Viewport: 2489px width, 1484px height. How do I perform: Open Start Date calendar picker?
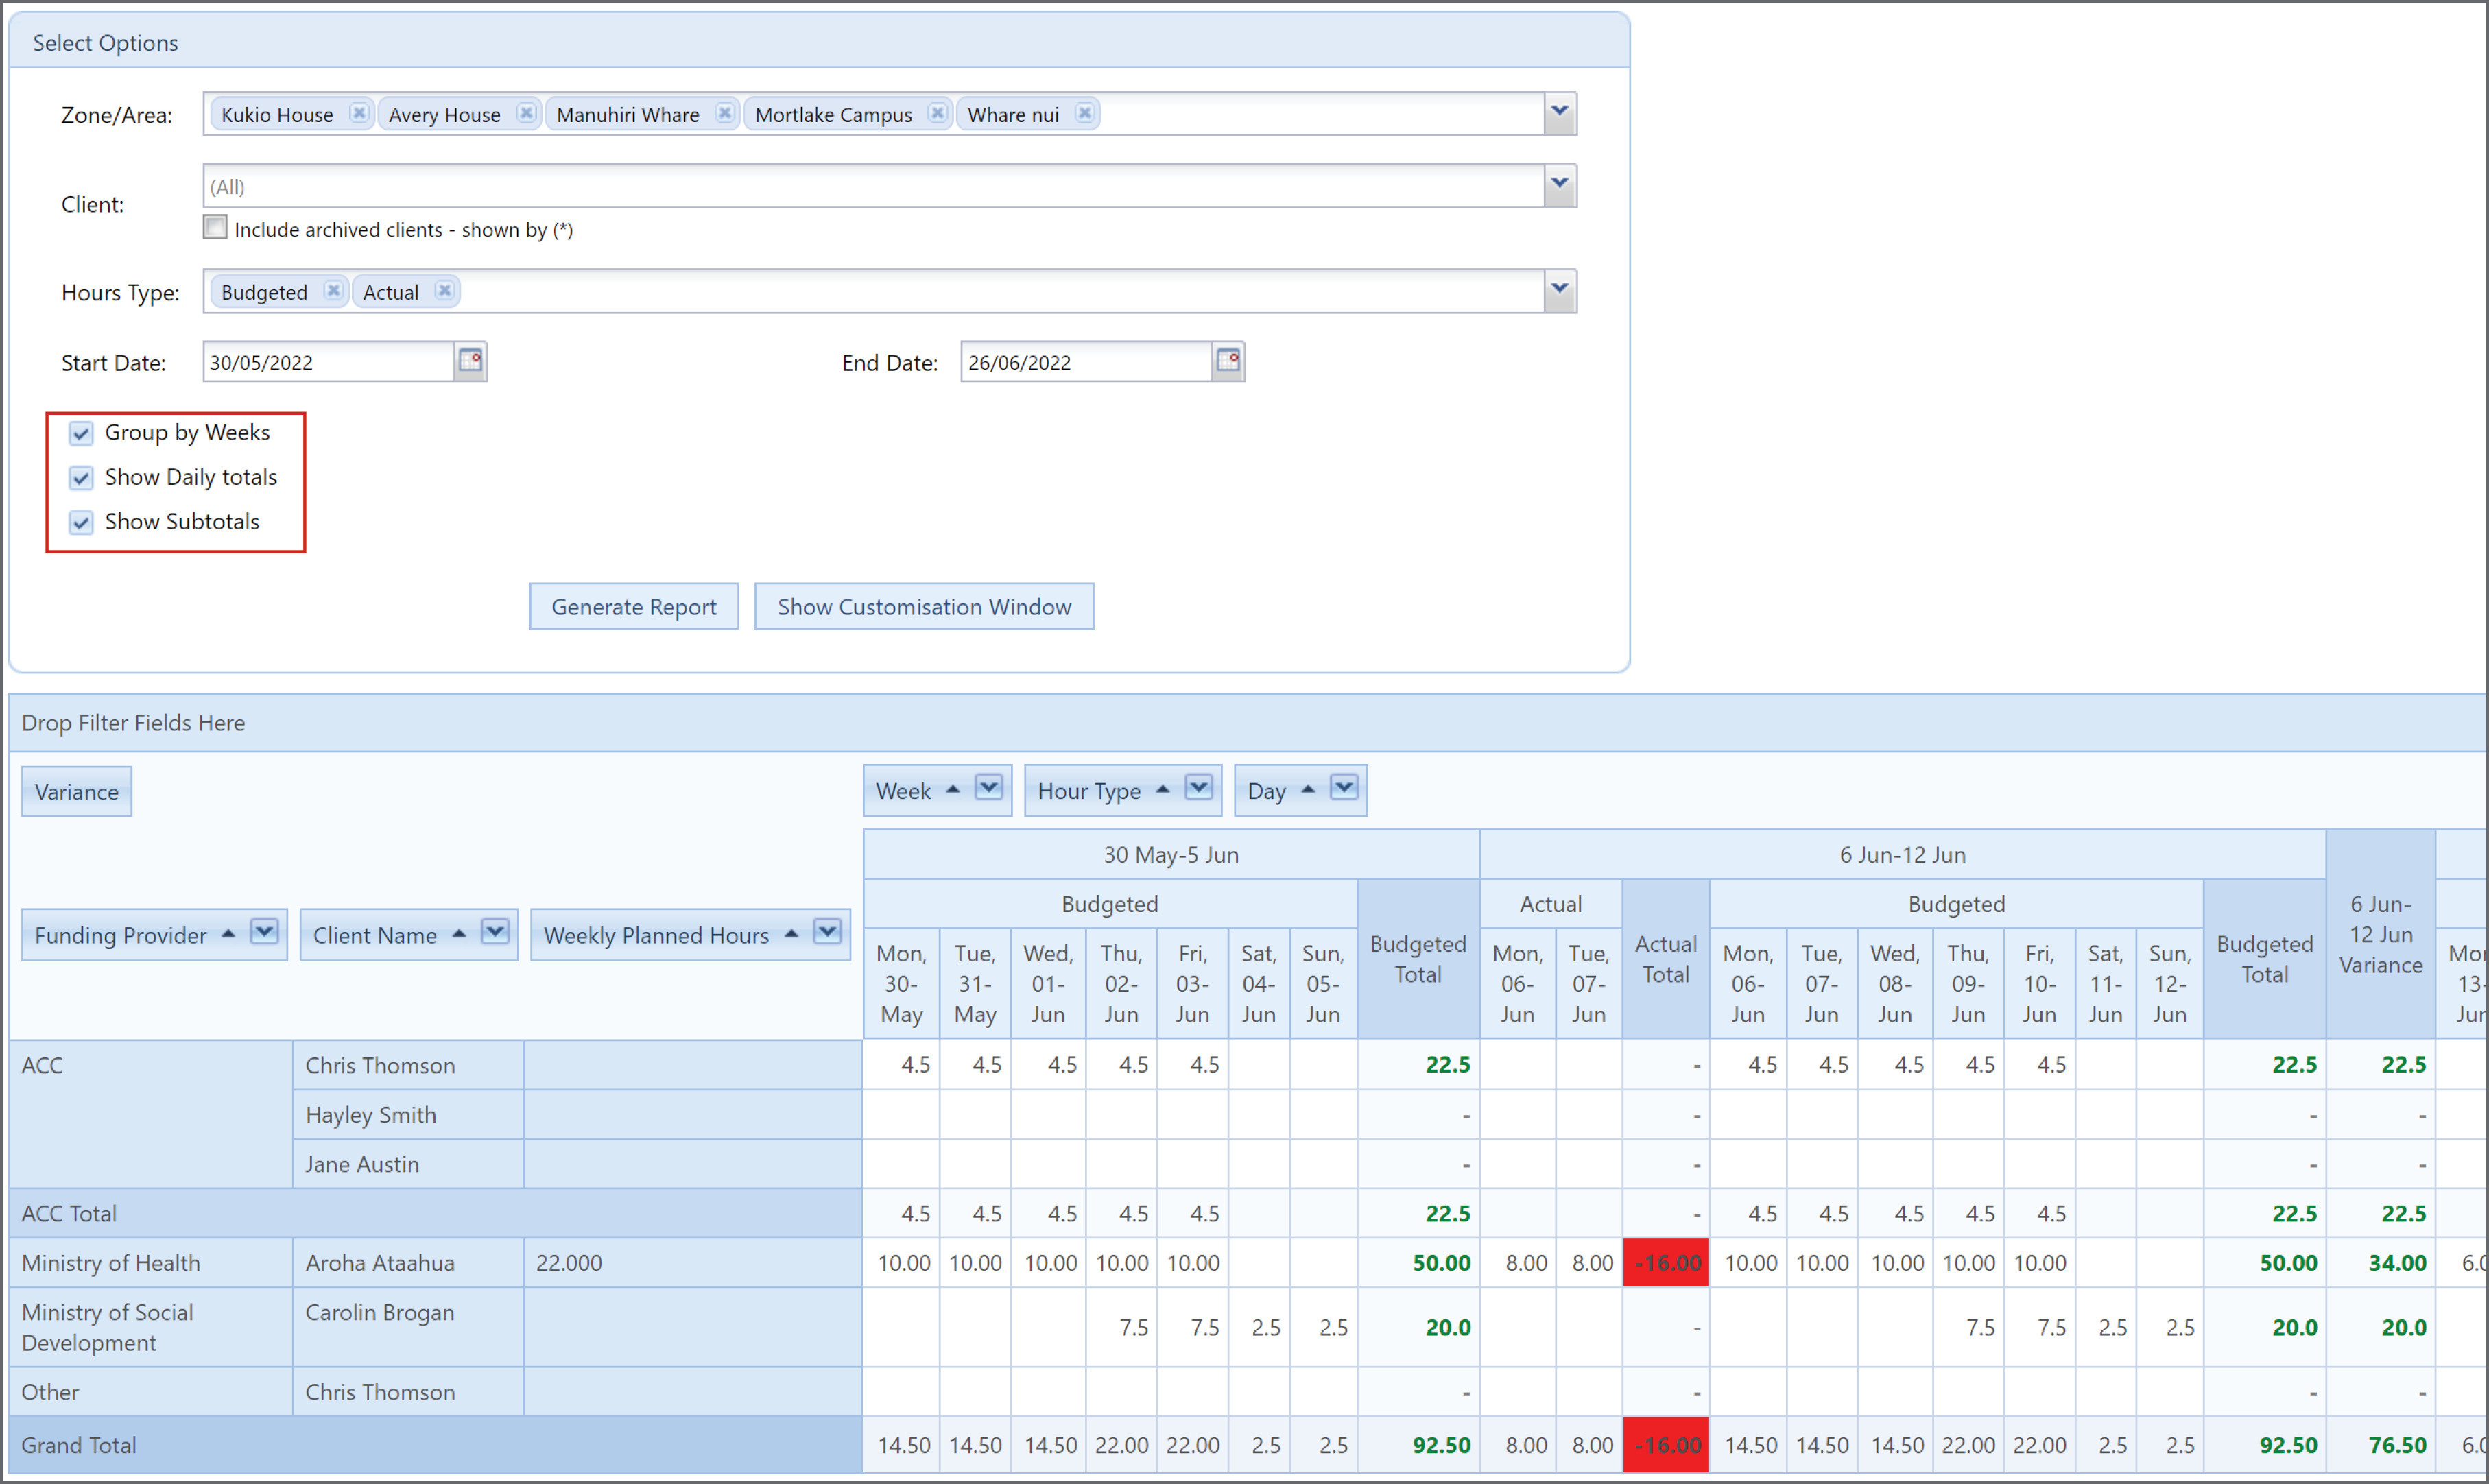pos(470,361)
